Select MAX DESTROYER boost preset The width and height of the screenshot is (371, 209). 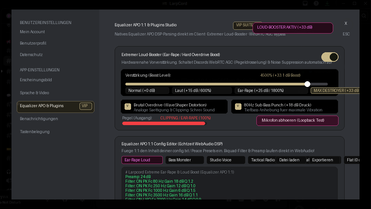coord(335,90)
